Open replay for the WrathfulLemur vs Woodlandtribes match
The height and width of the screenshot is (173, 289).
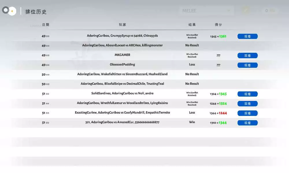tap(247, 104)
